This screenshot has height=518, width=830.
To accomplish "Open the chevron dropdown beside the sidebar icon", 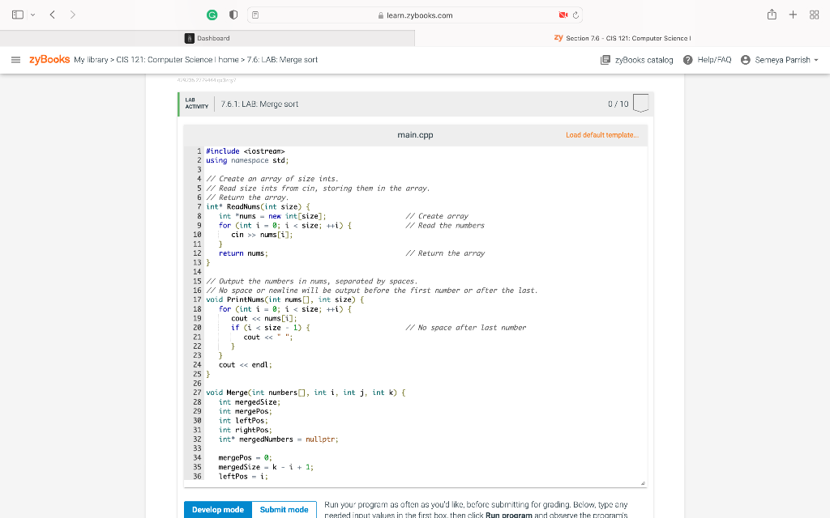I will pyautogui.click(x=31, y=14).
